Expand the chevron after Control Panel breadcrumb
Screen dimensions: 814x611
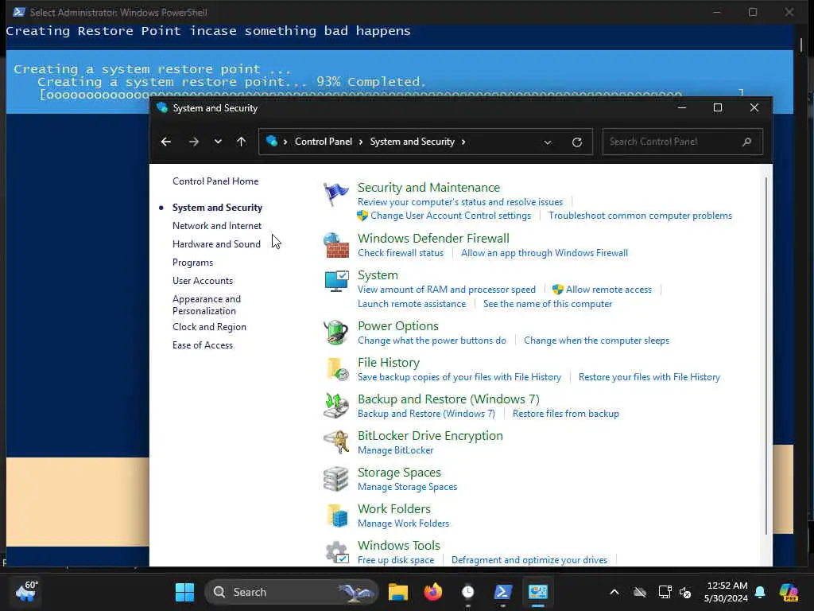pos(361,142)
